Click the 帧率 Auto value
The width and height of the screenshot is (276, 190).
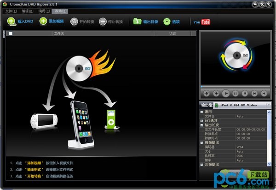point(251,160)
